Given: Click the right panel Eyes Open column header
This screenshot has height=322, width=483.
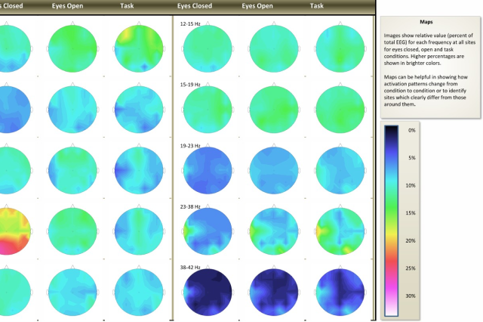Looking at the screenshot, I should (261, 6).
